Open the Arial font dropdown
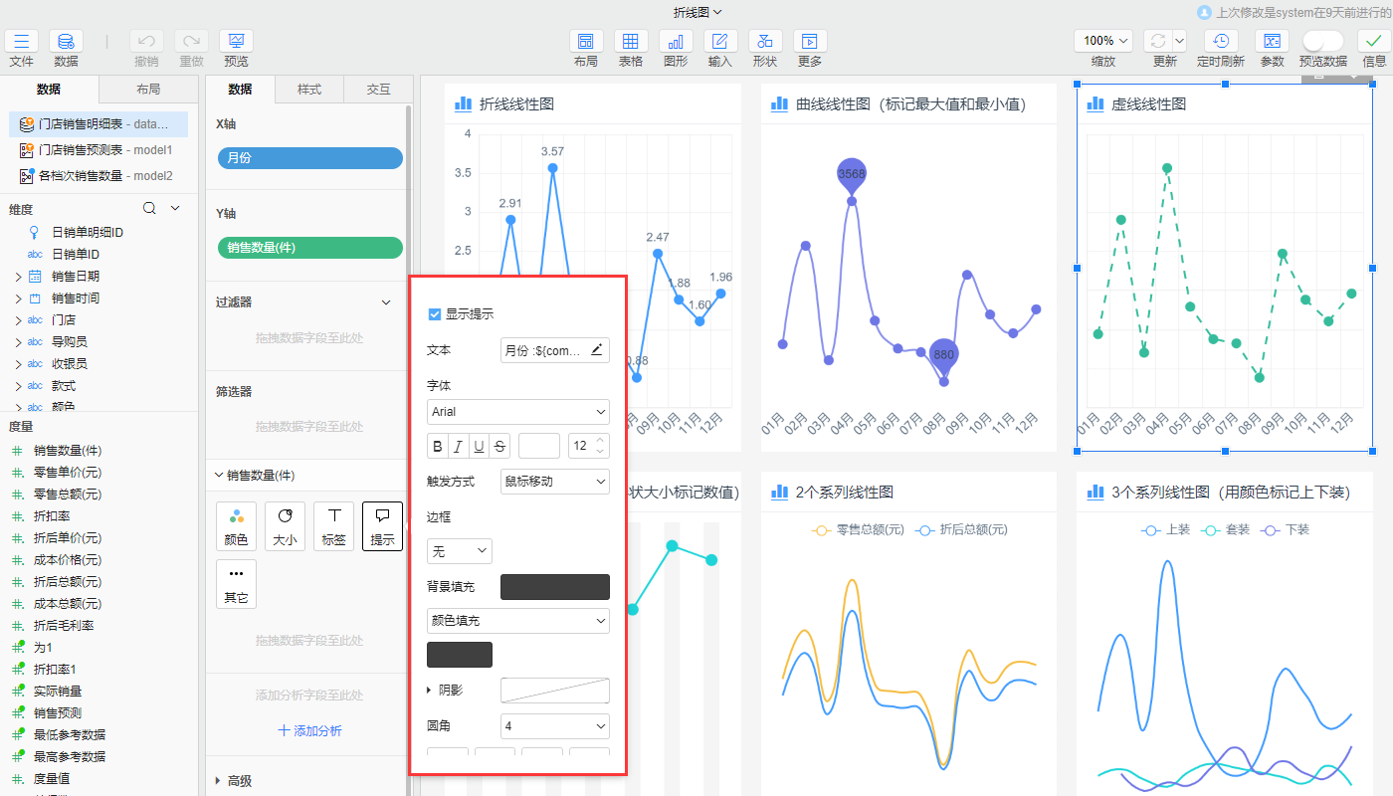 click(x=517, y=412)
